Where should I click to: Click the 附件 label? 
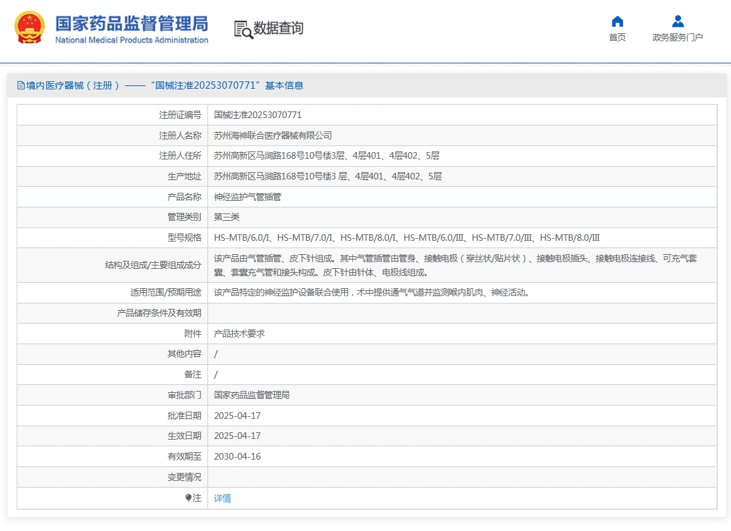[x=193, y=334]
